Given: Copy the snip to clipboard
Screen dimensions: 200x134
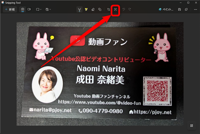Looking at the screenshot, I should [x=186, y=9].
